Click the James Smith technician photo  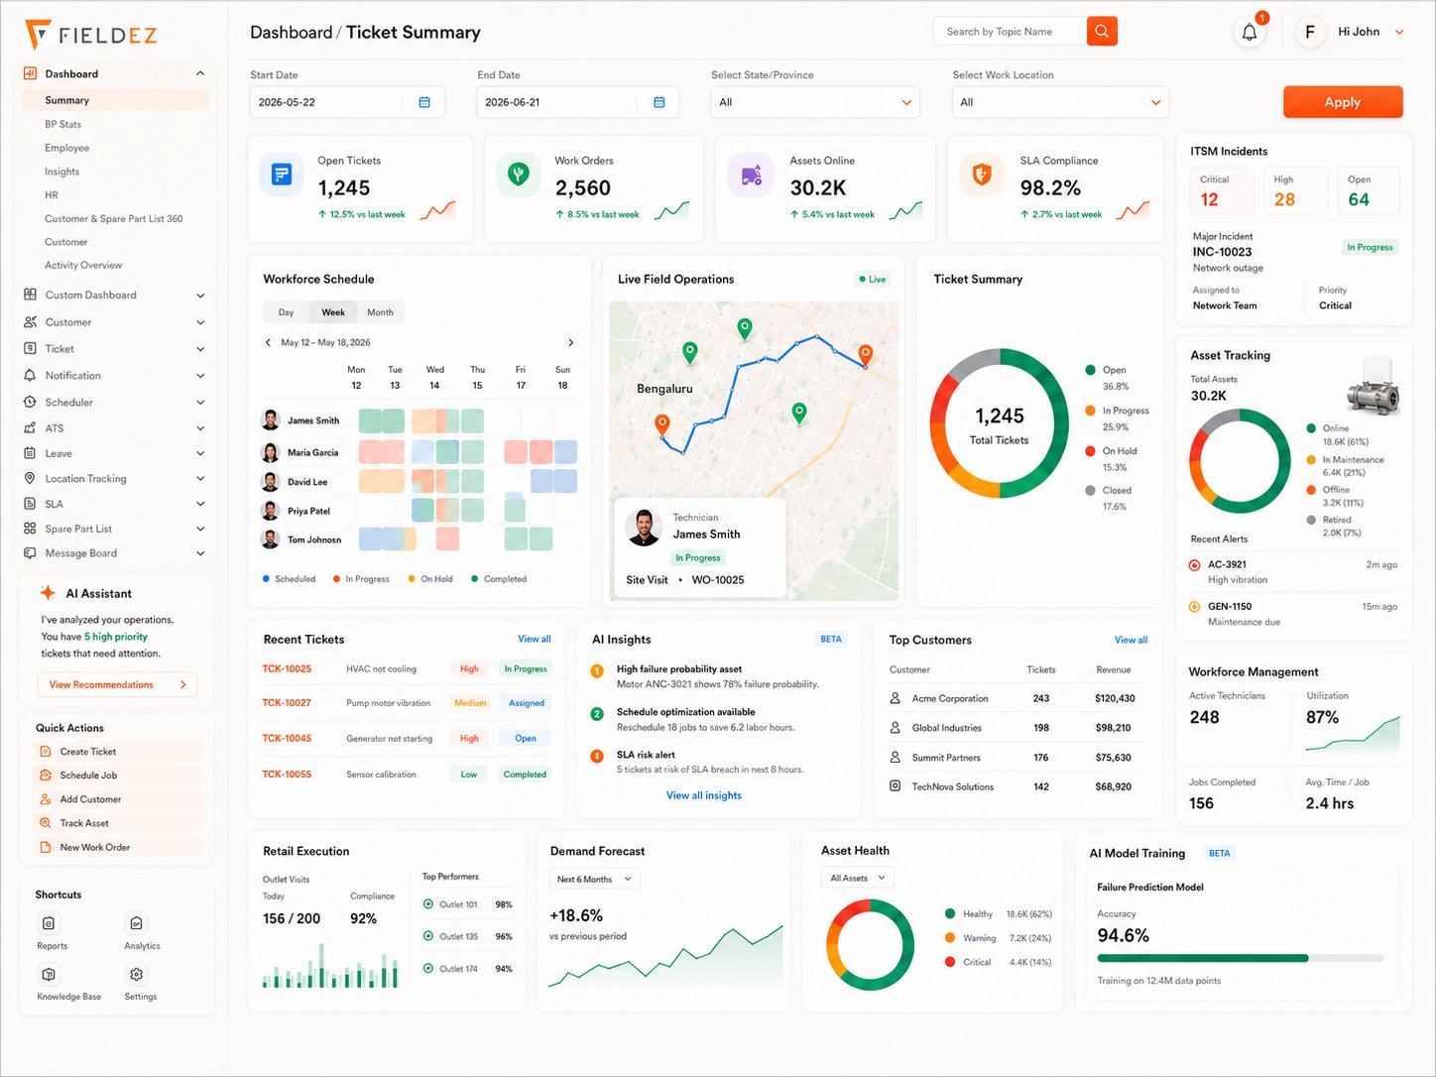coord(645,528)
